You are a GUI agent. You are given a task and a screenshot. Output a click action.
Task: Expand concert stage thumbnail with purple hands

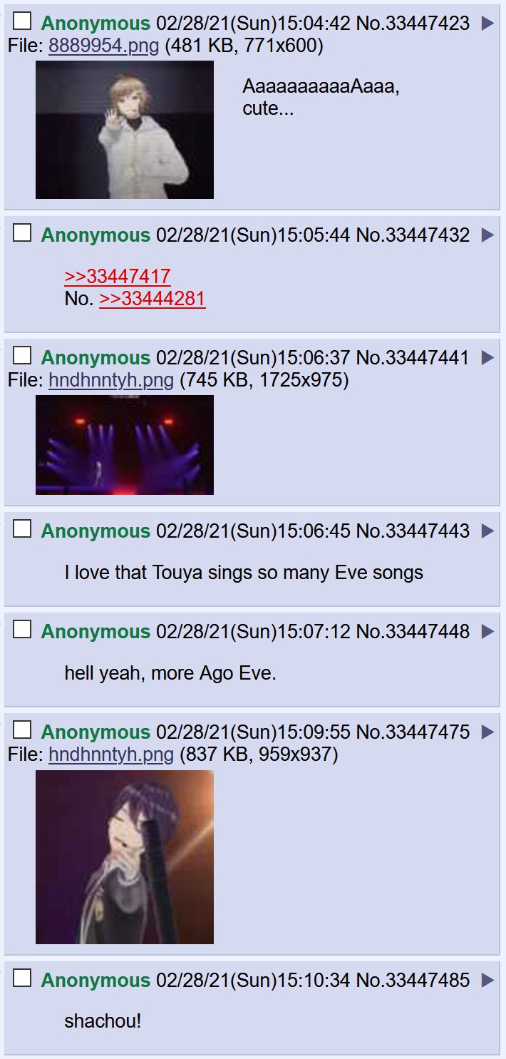pos(125,445)
